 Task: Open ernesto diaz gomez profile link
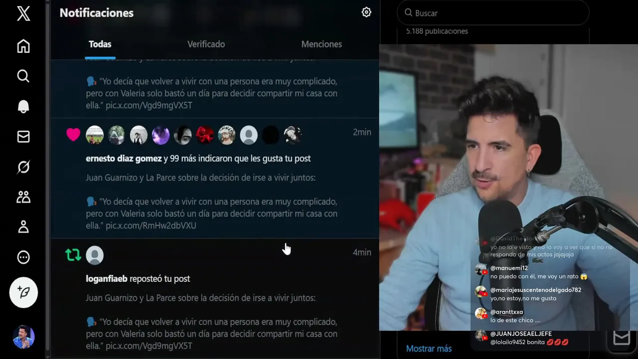(x=124, y=159)
